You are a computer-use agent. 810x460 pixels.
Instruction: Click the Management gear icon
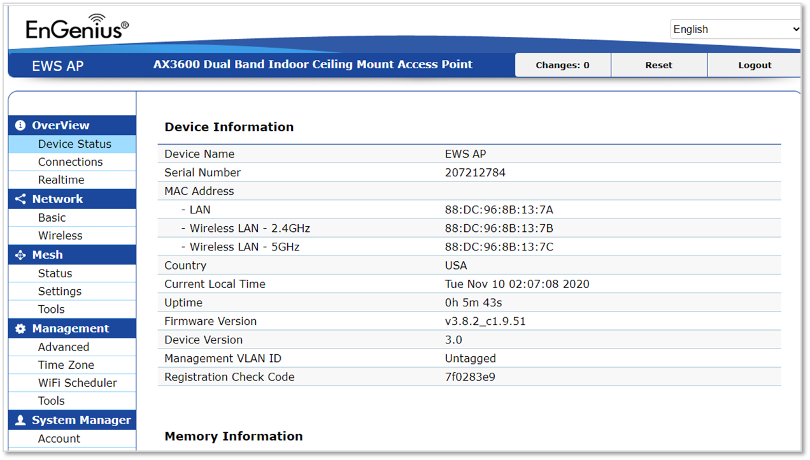click(20, 329)
